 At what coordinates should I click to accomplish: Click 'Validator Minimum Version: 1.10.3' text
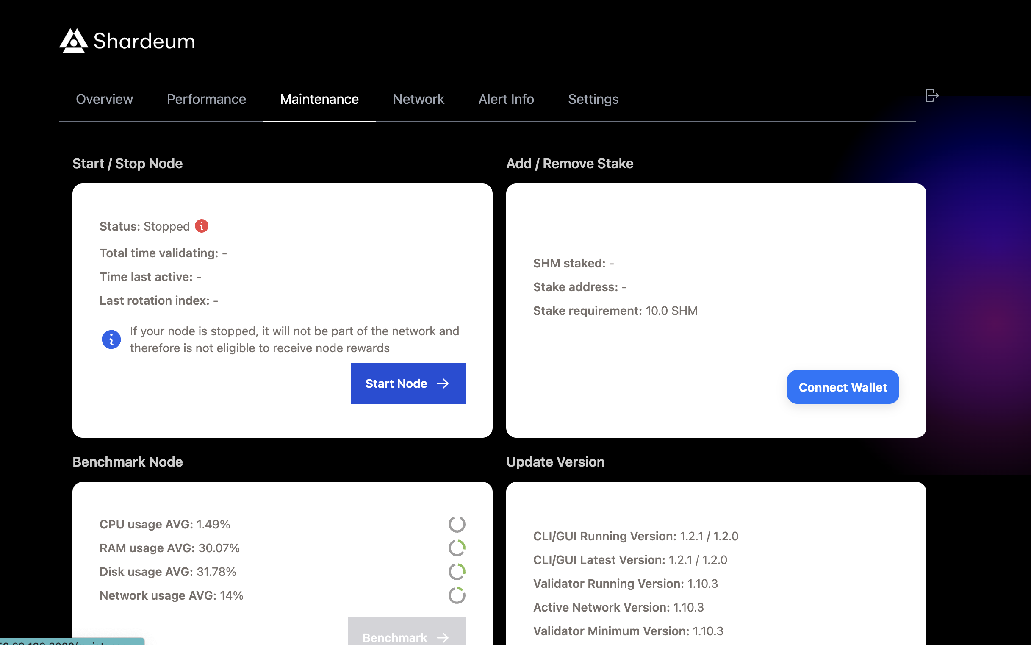click(x=628, y=631)
